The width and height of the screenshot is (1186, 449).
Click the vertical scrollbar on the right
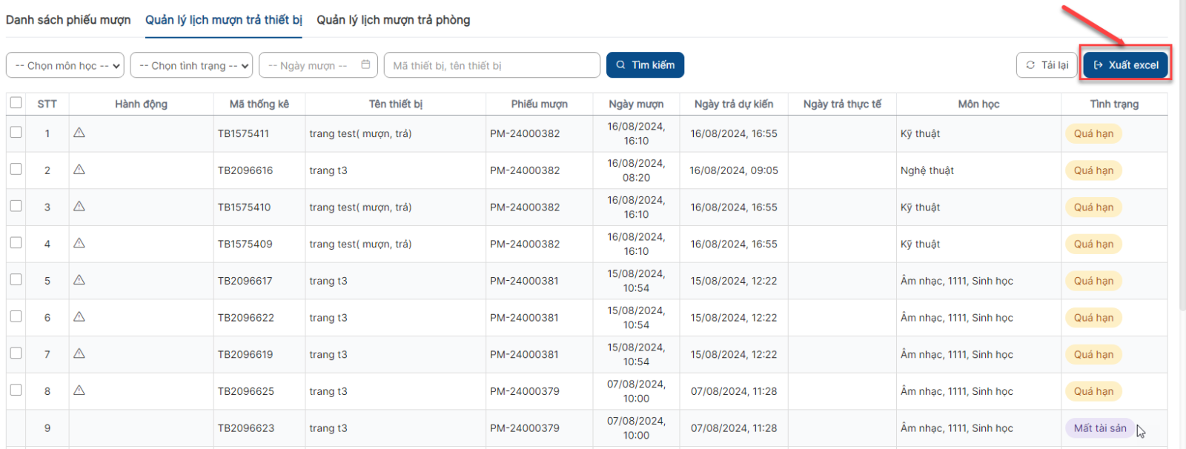[1182, 156]
